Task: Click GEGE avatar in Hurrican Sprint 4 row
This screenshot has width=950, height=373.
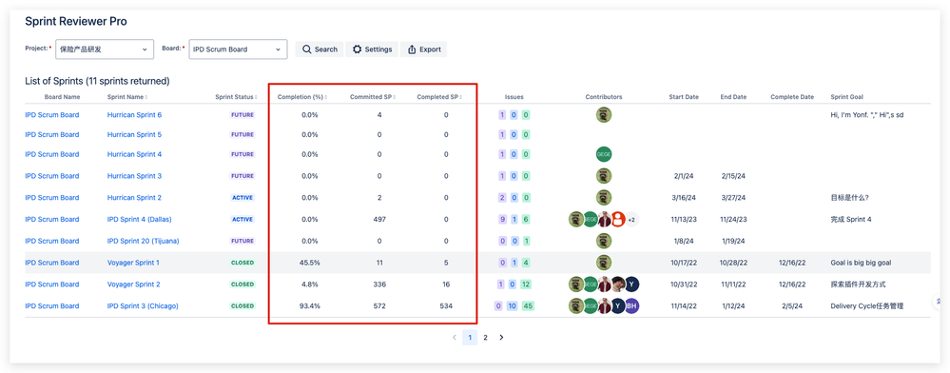Action: 604,155
